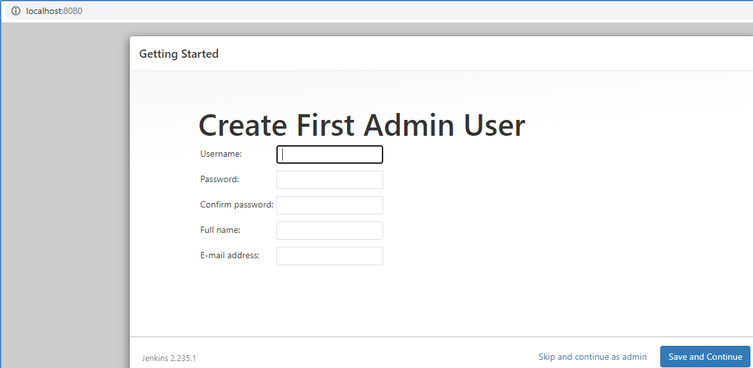Click the site information icon in address bar
The image size is (753, 368).
16,11
